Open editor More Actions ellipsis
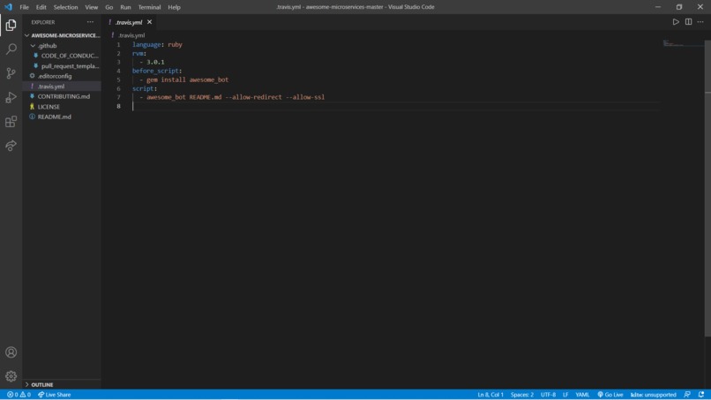Image resolution: width=711 pixels, height=400 pixels. [x=700, y=22]
